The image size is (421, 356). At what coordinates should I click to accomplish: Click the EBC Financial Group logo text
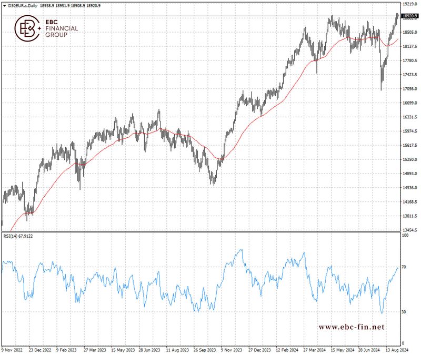pyautogui.click(x=62, y=28)
